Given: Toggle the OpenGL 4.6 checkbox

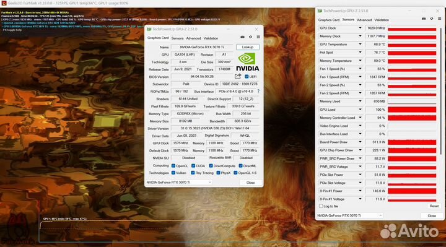Looking at the screenshot, I should point(235,173).
